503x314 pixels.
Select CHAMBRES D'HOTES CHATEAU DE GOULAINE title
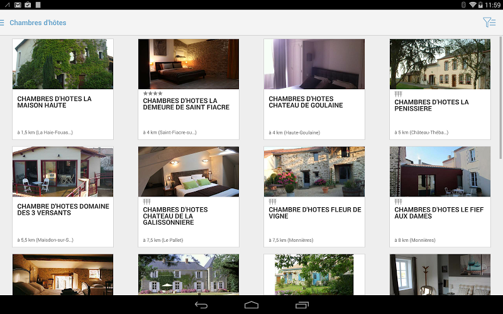click(x=306, y=102)
